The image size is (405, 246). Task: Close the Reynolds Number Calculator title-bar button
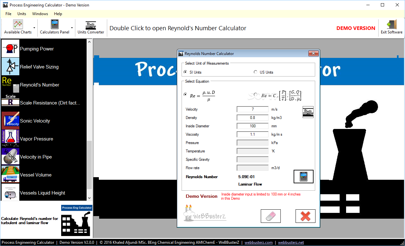[x=313, y=53]
